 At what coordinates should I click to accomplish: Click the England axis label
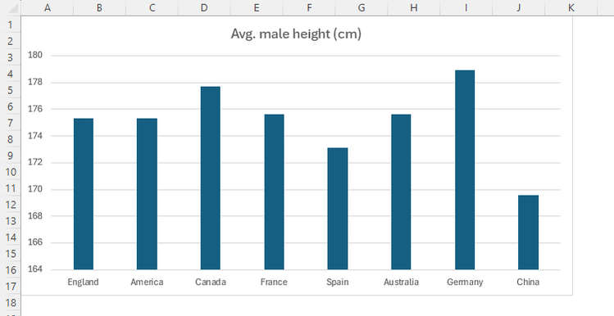click(x=83, y=282)
